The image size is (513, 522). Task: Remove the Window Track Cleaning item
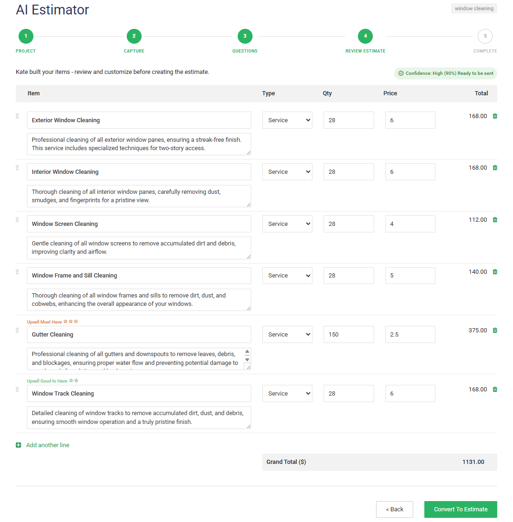pyautogui.click(x=495, y=389)
